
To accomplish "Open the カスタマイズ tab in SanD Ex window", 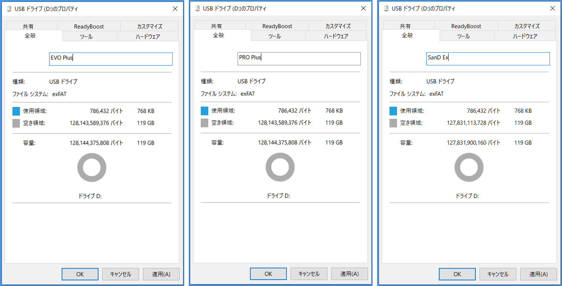I will [527, 26].
